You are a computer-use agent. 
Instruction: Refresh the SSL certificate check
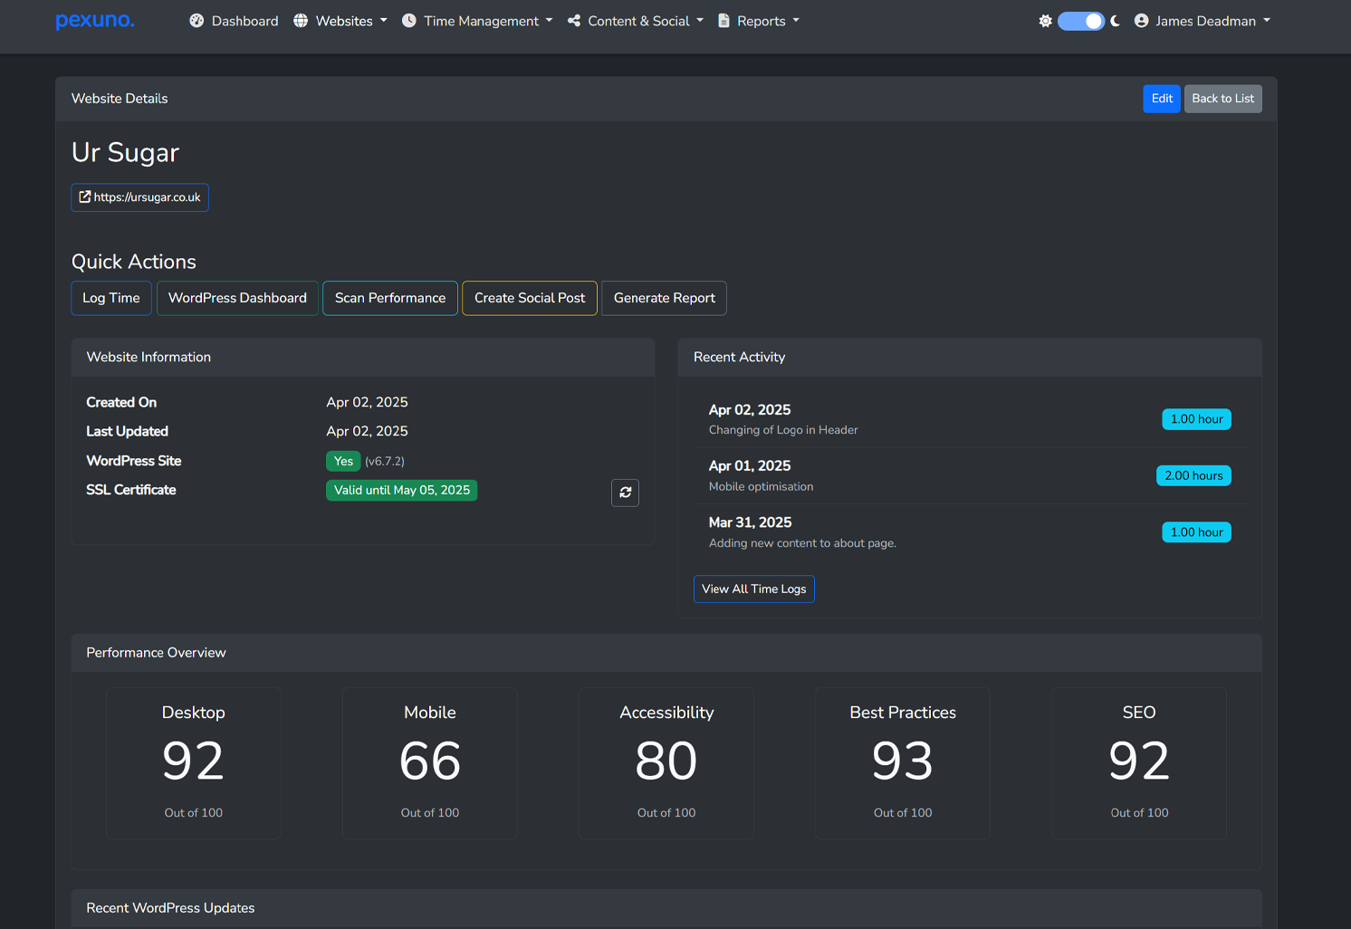pyautogui.click(x=625, y=493)
